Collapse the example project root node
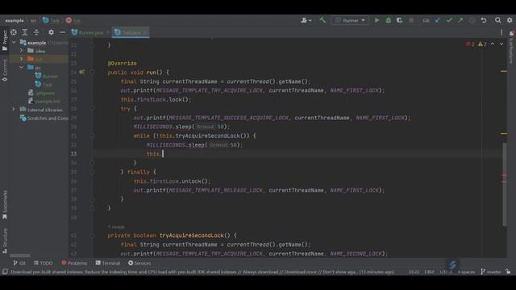This screenshot has width=516, height=290. 14,43
